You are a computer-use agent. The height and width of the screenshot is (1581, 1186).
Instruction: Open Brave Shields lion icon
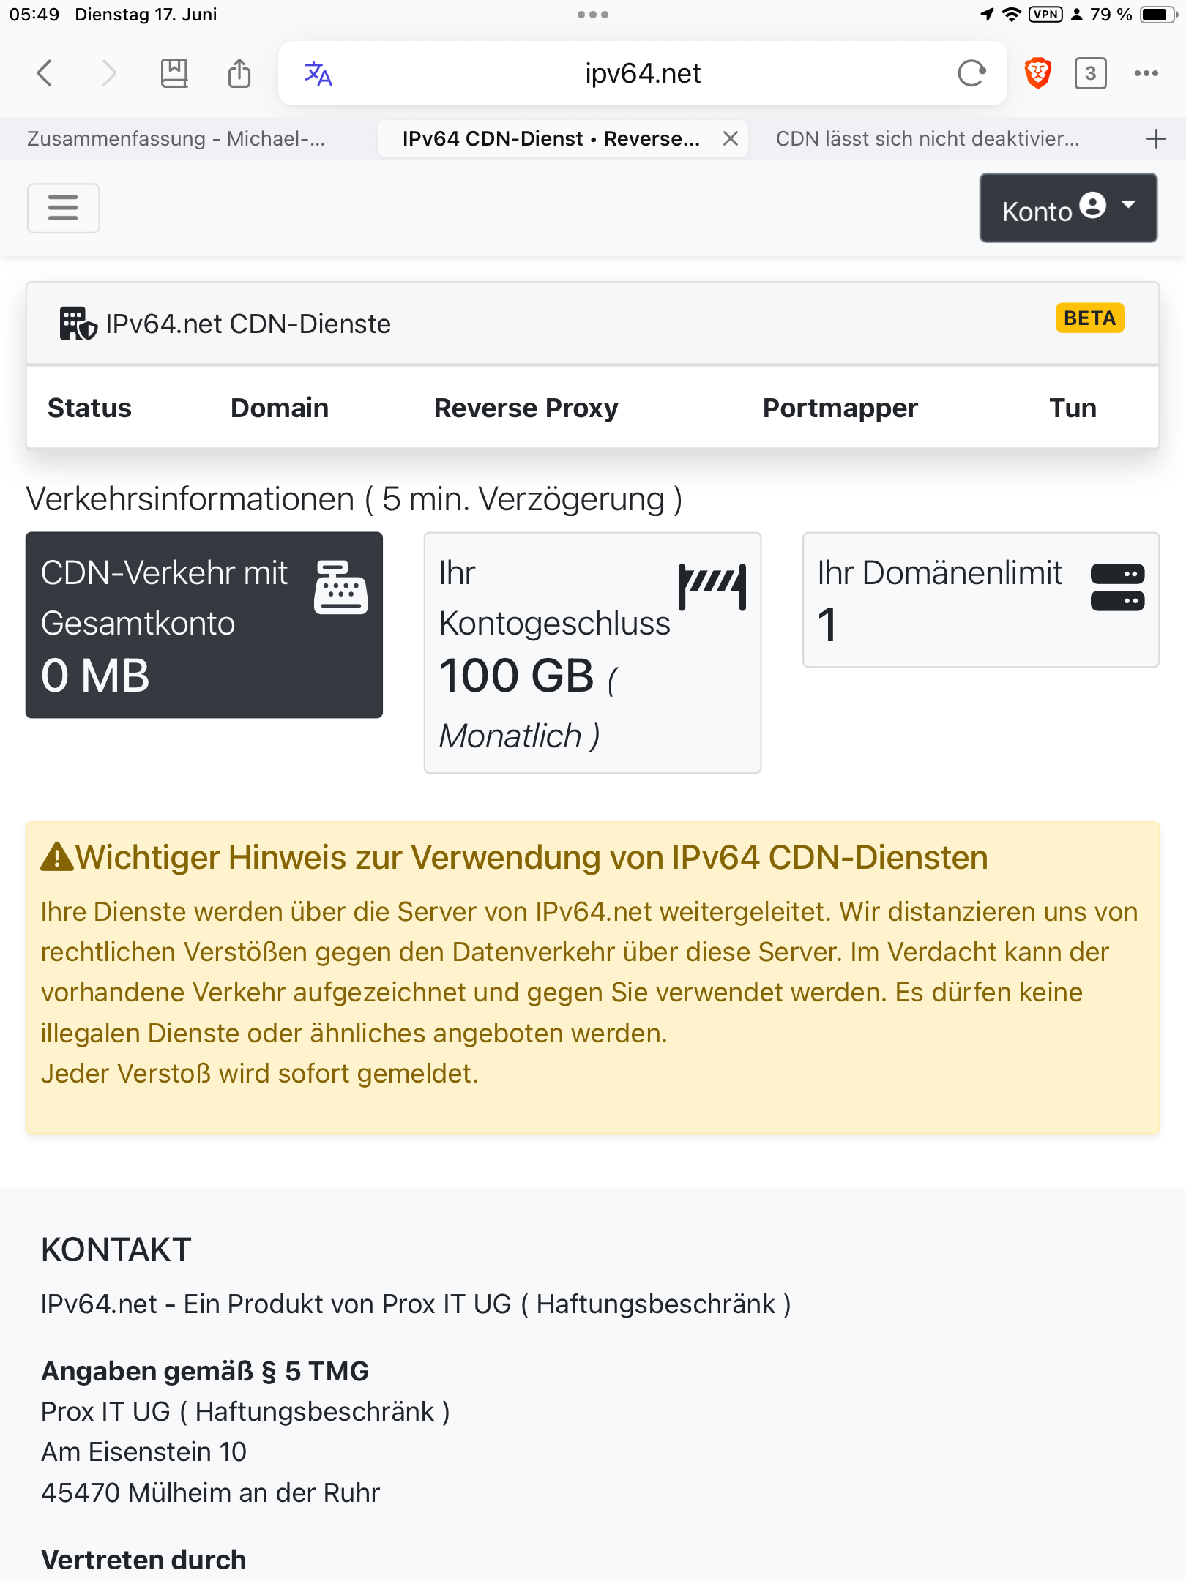(1038, 73)
